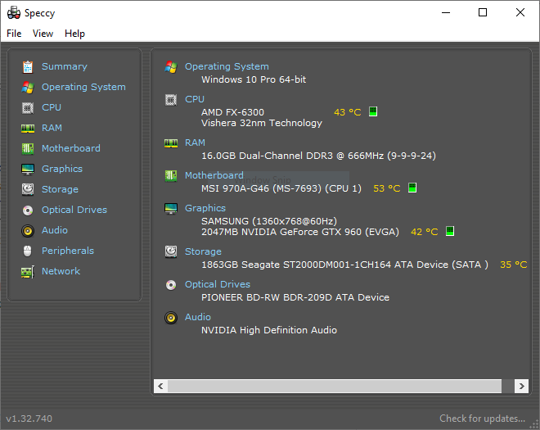Screen dimensions: 540x430
Task: Click the AMD FX-6300 text
Action: coord(233,112)
